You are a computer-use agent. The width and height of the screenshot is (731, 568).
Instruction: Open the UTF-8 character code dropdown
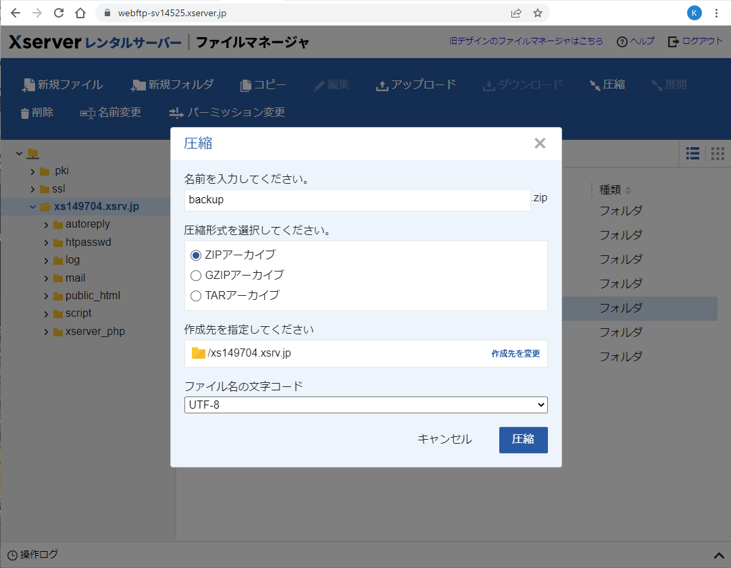pyautogui.click(x=365, y=405)
